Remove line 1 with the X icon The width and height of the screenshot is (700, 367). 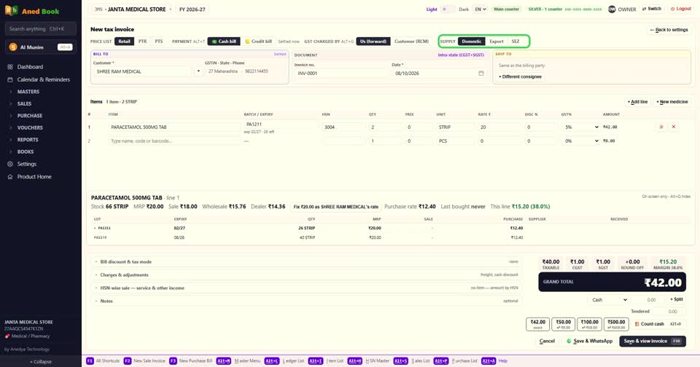(674, 127)
